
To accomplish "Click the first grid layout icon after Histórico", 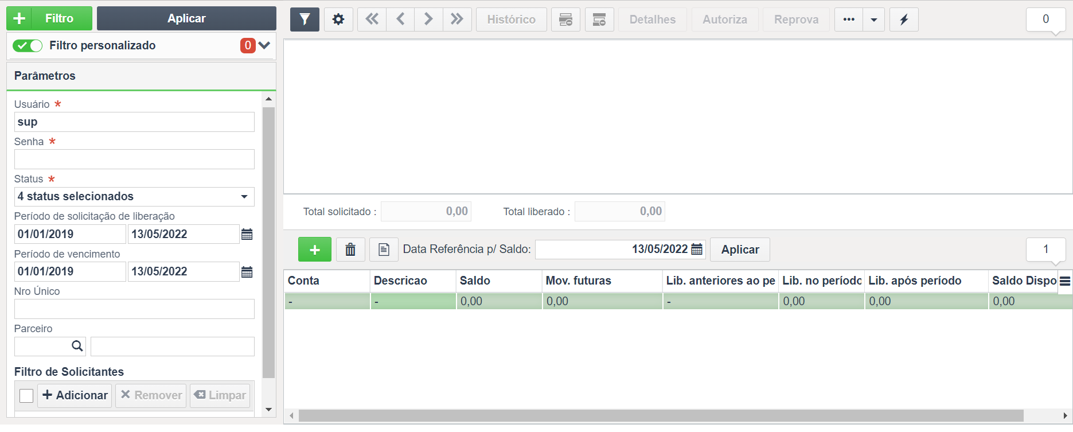I will [x=565, y=20].
